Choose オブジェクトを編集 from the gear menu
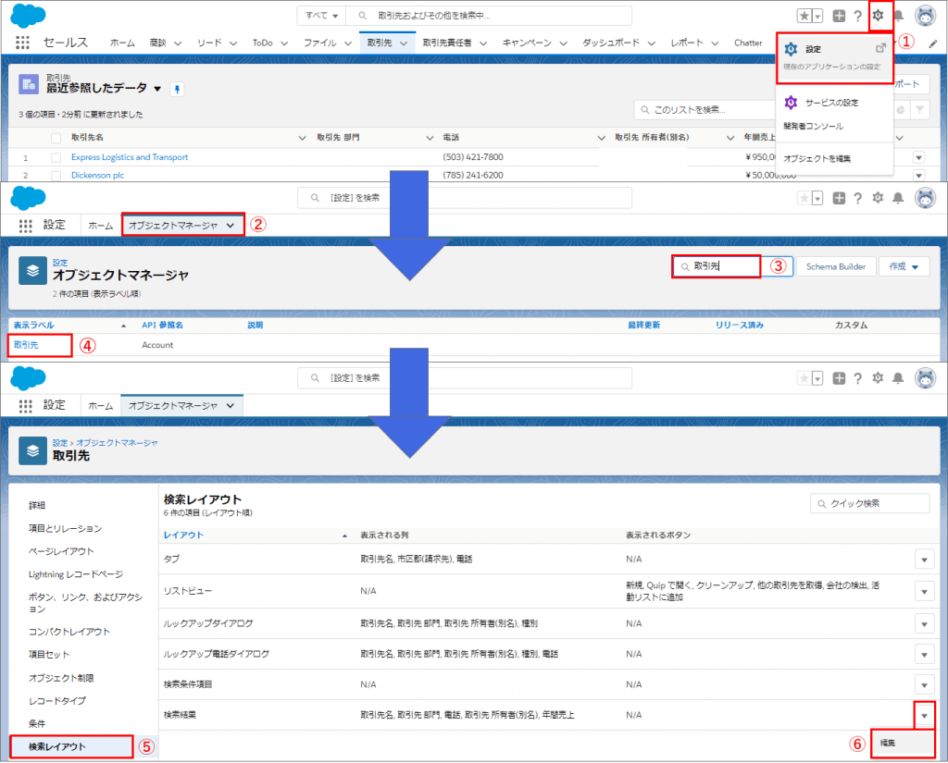Viewport: 948px width, 763px height. coord(817,159)
